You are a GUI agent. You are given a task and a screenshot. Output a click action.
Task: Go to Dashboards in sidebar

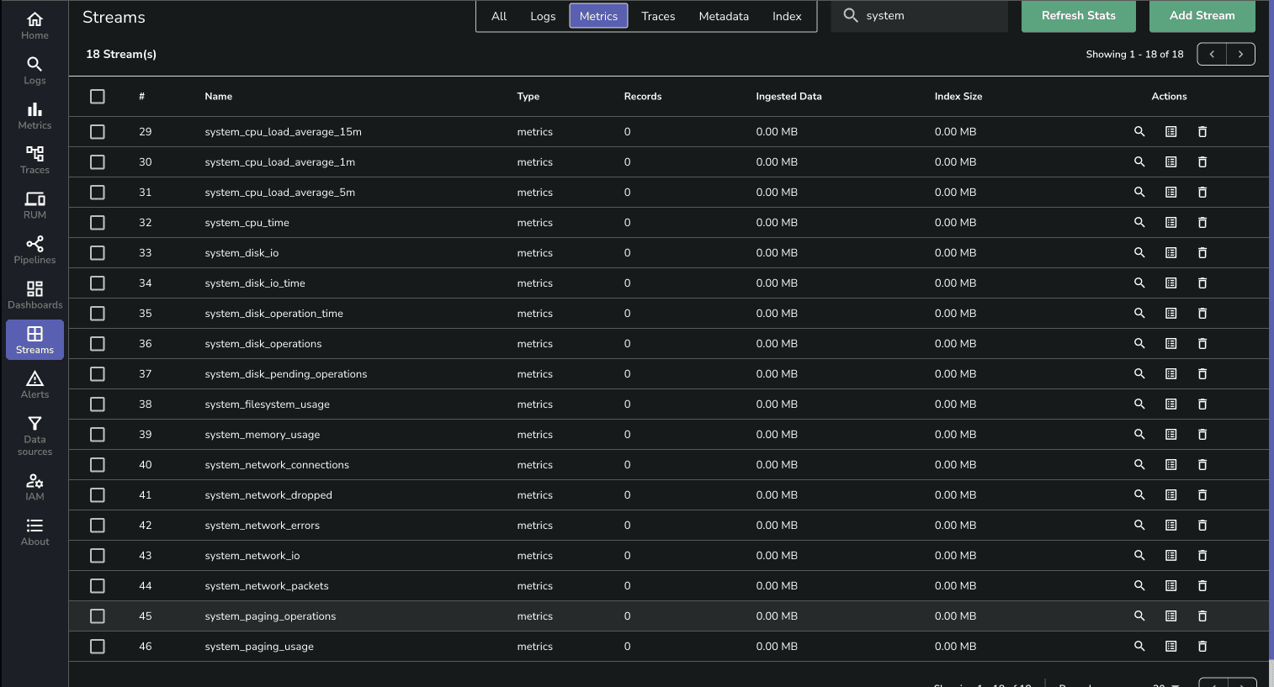pos(35,295)
